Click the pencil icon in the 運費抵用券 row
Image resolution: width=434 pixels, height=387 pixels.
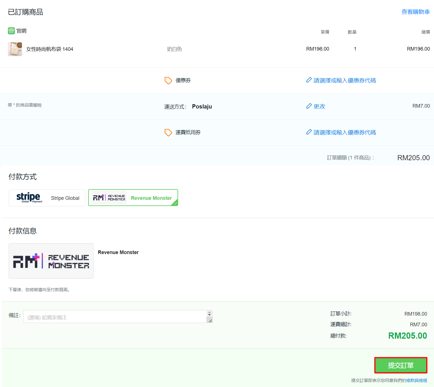point(309,132)
